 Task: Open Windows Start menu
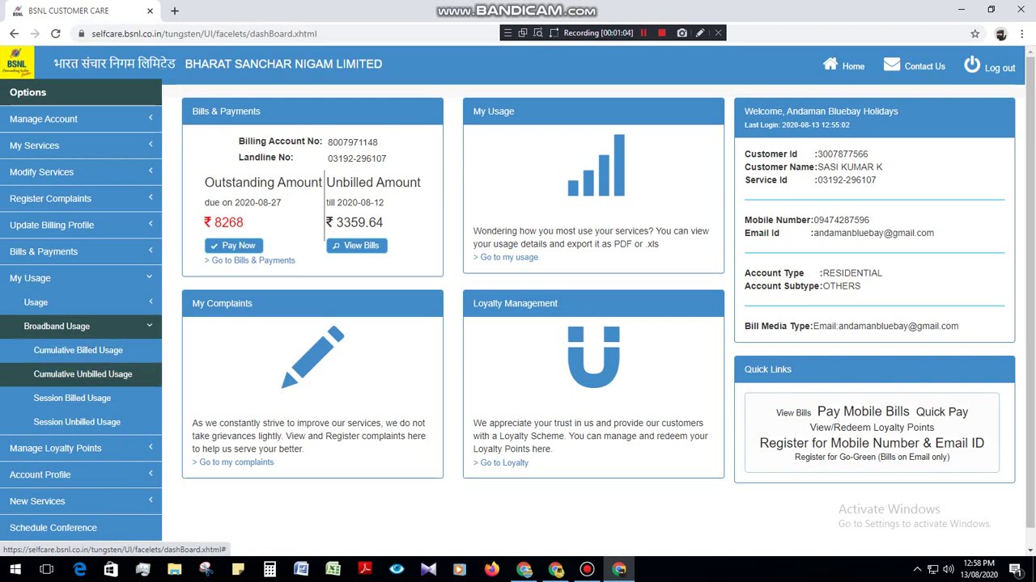(x=15, y=569)
